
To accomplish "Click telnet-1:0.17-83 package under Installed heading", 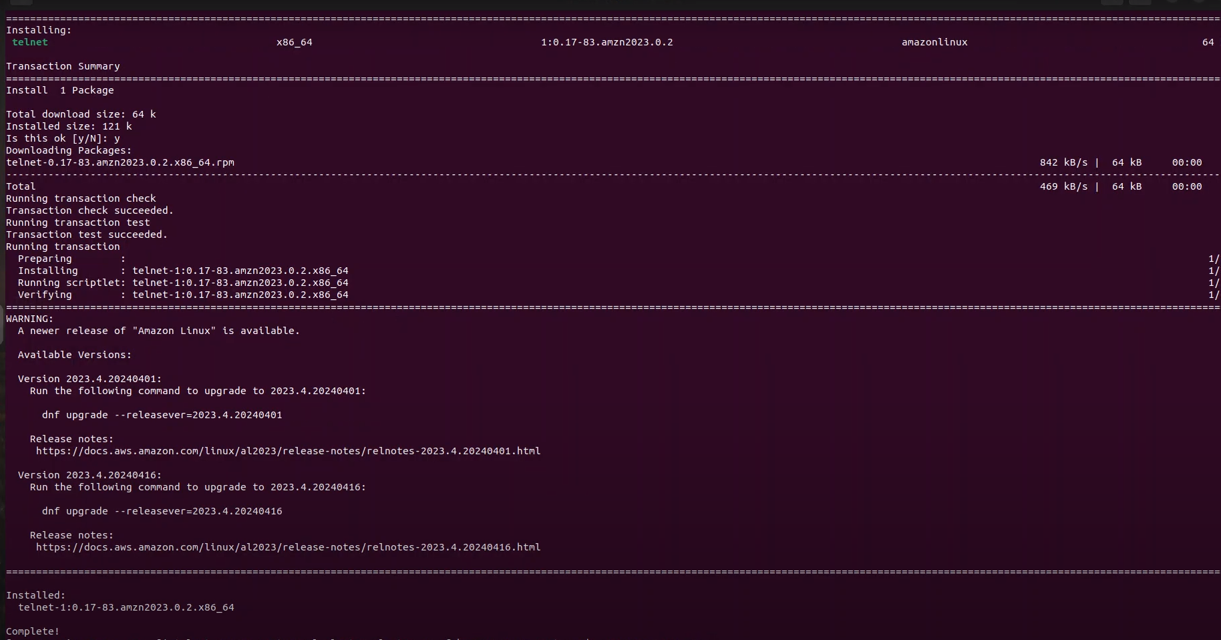I will [126, 607].
